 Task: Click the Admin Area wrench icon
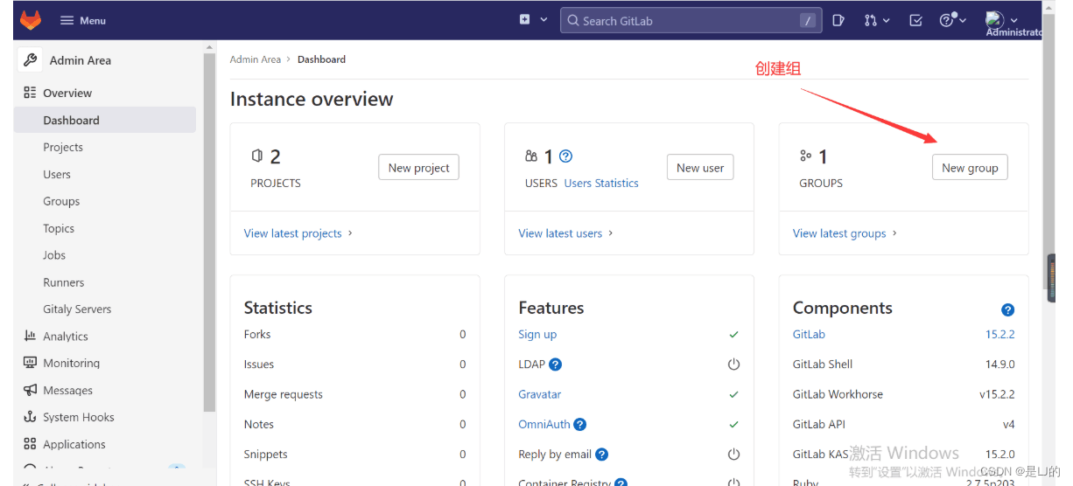30,59
